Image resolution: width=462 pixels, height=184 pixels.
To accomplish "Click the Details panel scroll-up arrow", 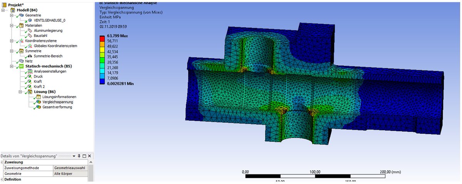I will pos(90,162).
